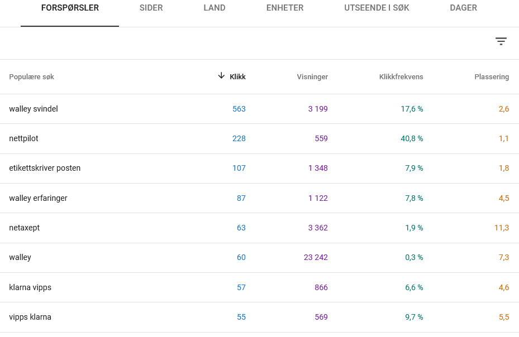Screen dimensions: 519x337
Task: Click the 23 242 impressions value
Action: [x=316, y=257]
